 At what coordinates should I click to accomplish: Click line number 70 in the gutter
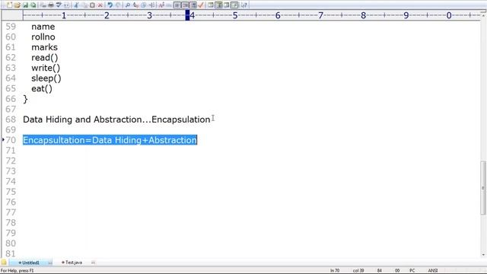[11, 140]
